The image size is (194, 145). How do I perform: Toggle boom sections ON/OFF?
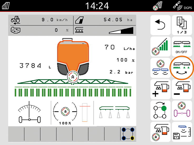[x=182, y=46]
